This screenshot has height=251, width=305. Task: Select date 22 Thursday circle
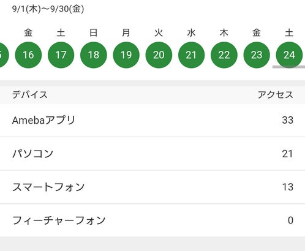tap(224, 55)
